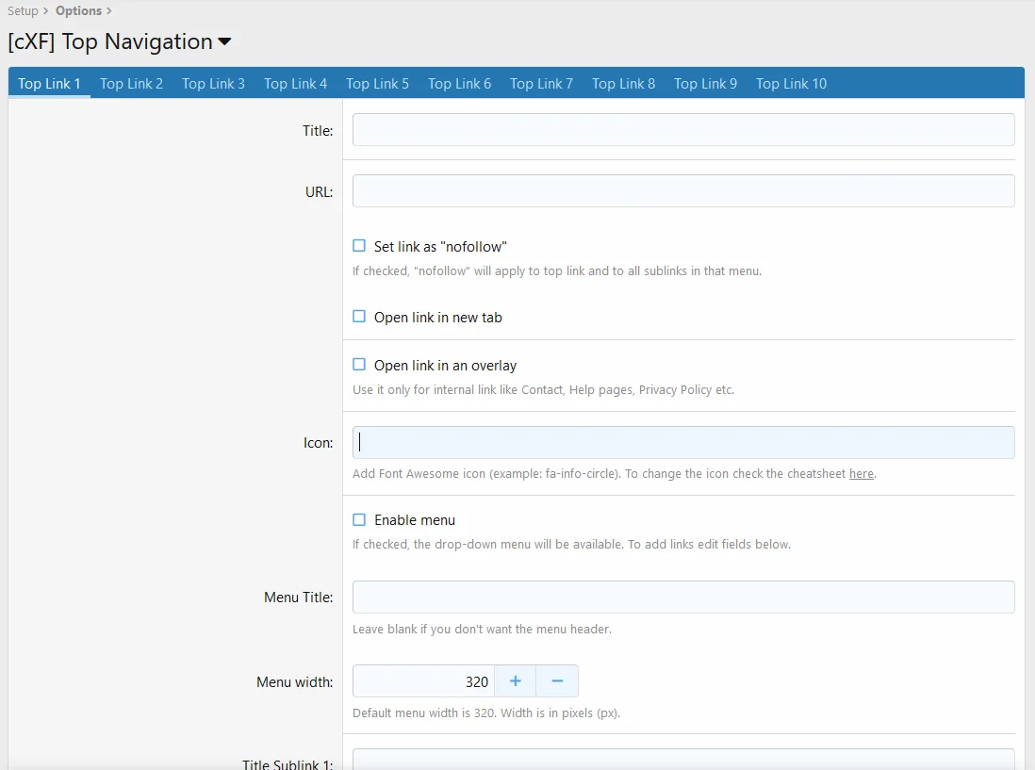Viewport: 1035px width, 770px height.
Task: Select the Top Link 10 tab
Action: pyautogui.click(x=791, y=84)
